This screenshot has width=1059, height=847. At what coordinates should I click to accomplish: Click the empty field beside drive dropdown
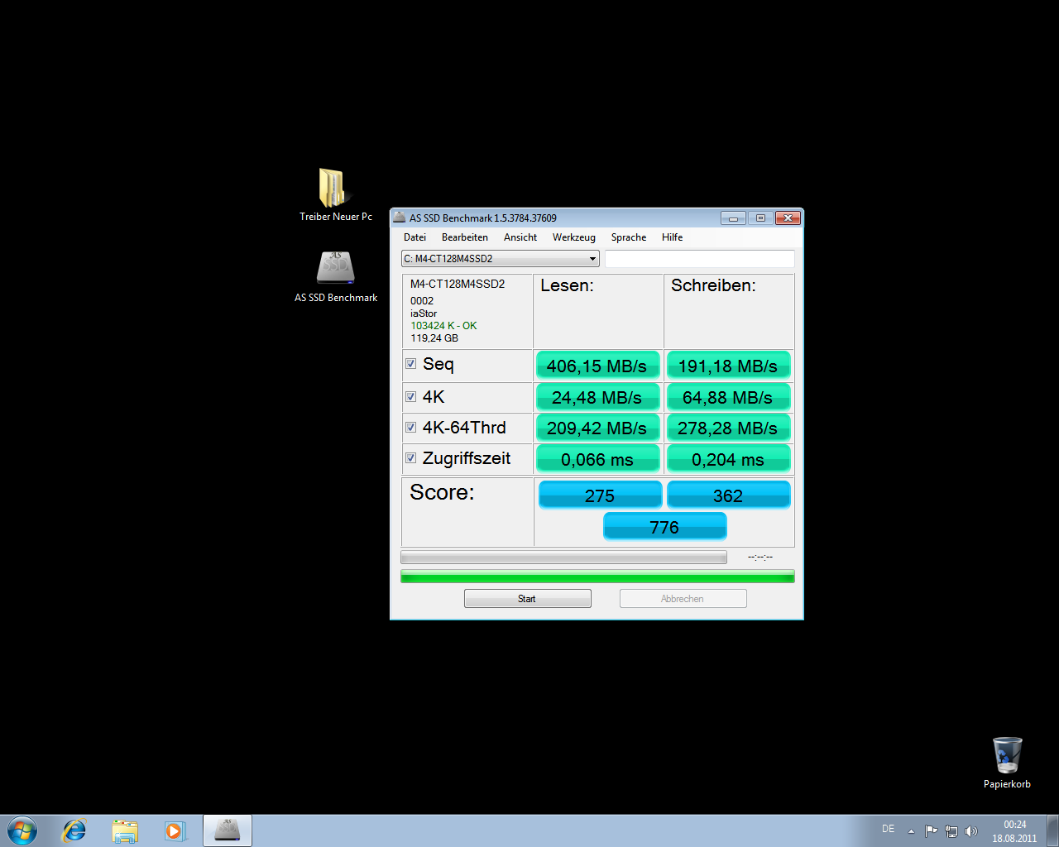(700, 259)
